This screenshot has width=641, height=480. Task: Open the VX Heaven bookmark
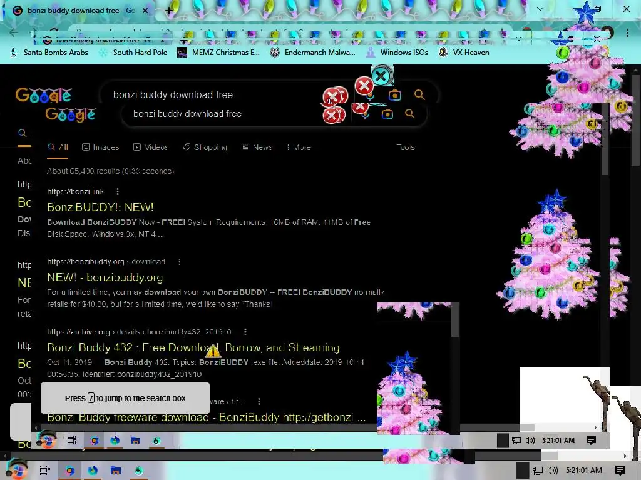click(464, 52)
